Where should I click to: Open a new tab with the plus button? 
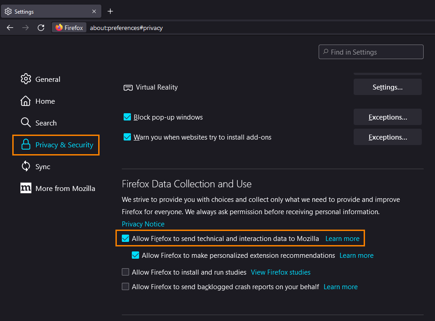110,11
